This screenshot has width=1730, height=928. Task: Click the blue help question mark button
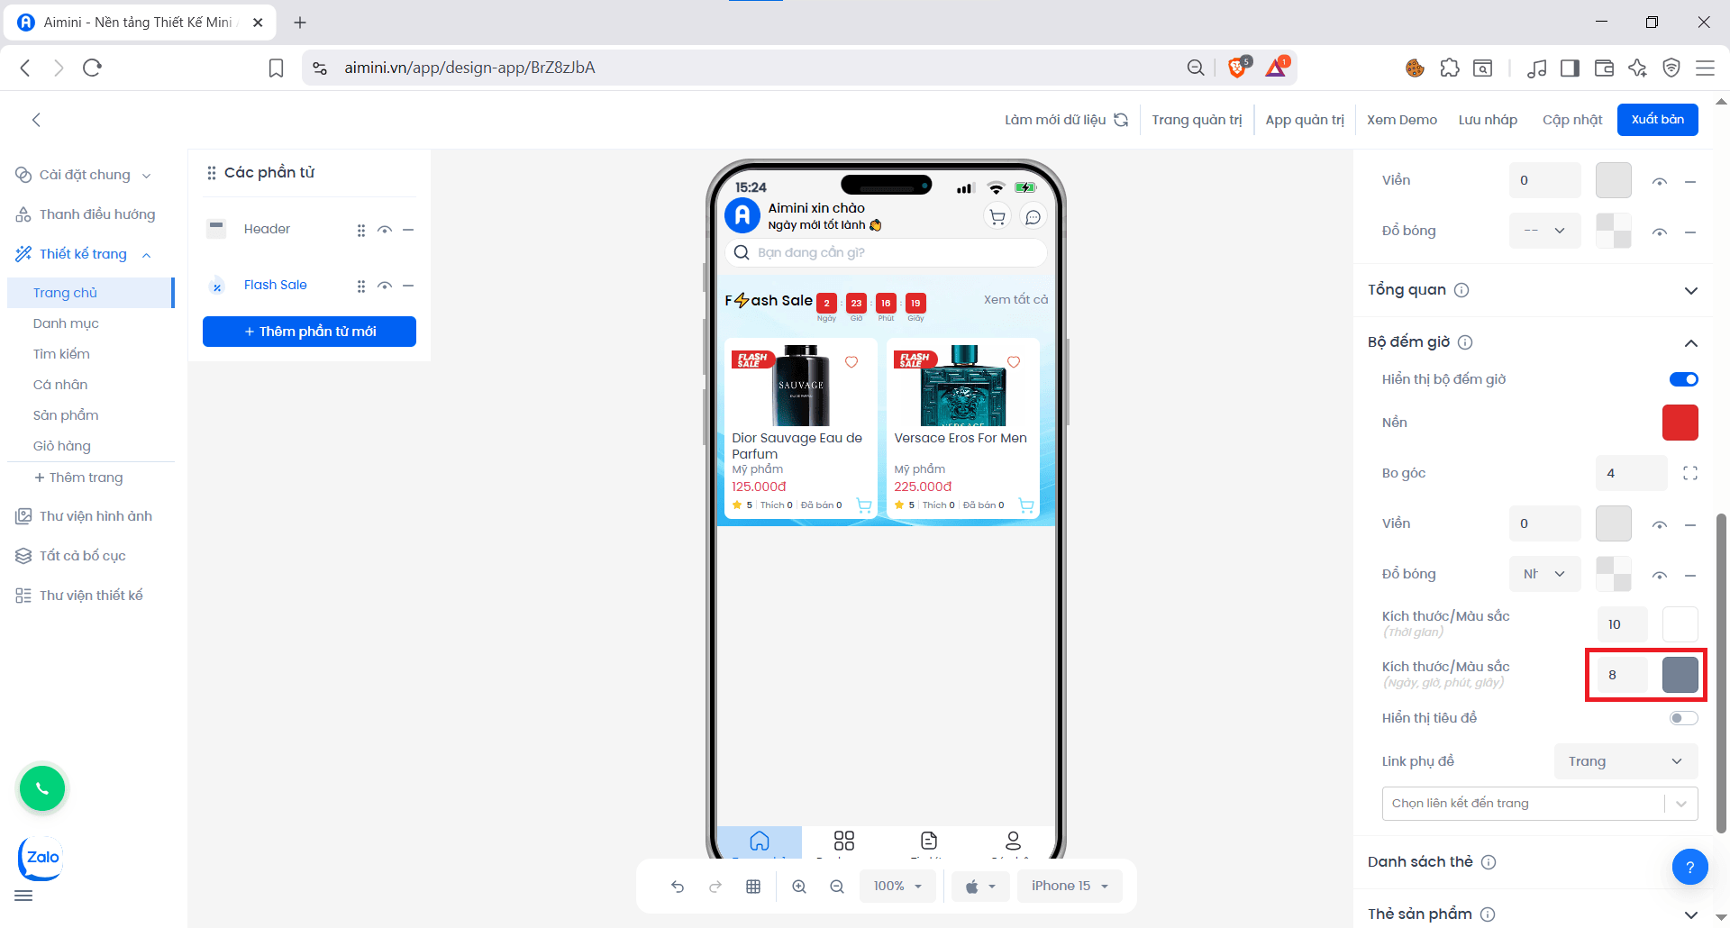click(x=1689, y=867)
